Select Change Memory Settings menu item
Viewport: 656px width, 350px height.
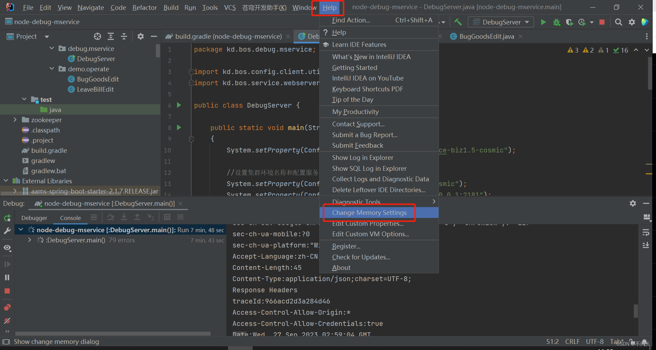369,213
